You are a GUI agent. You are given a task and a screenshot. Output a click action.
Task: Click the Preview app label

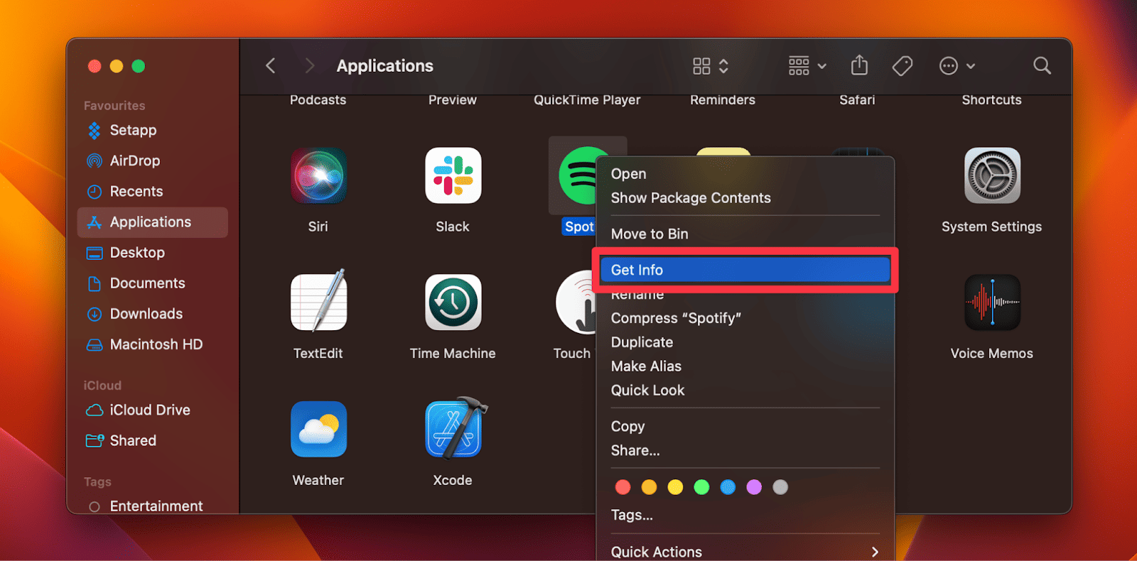(453, 100)
